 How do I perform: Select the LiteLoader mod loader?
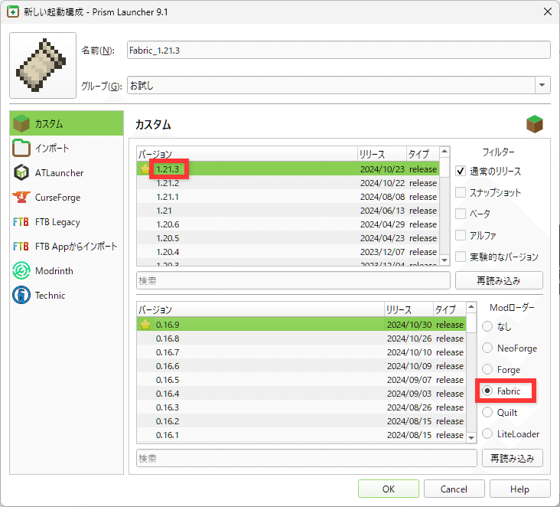(x=487, y=433)
